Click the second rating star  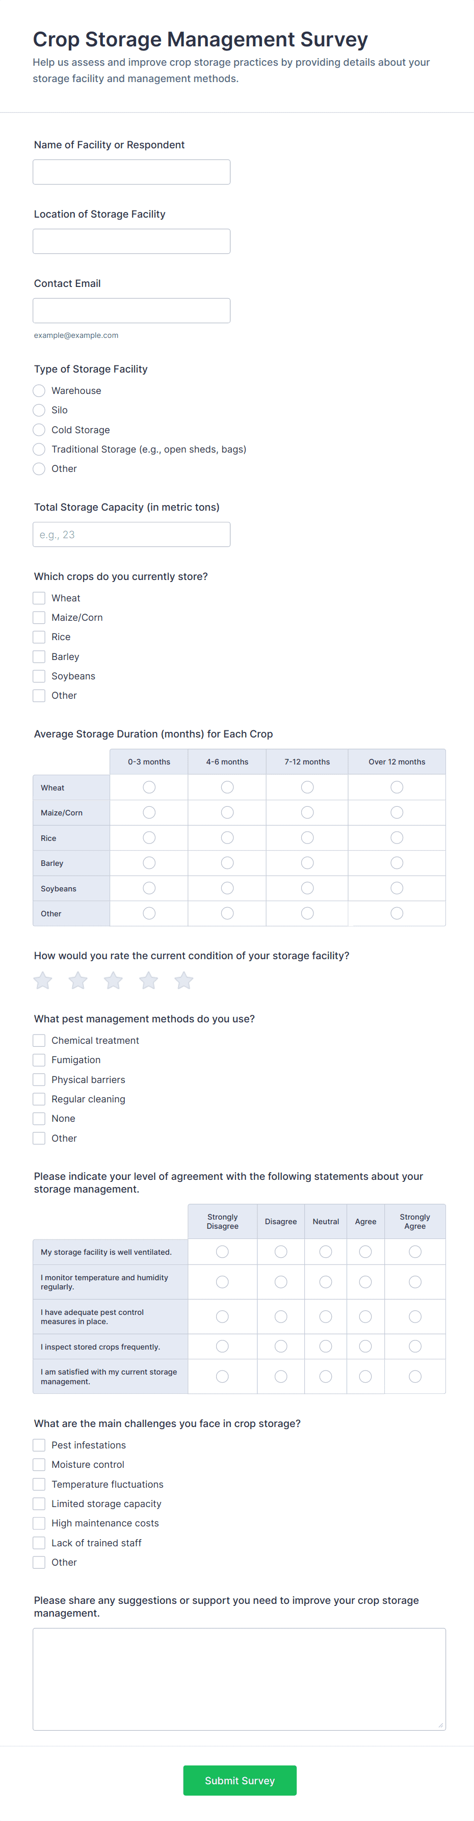click(78, 981)
